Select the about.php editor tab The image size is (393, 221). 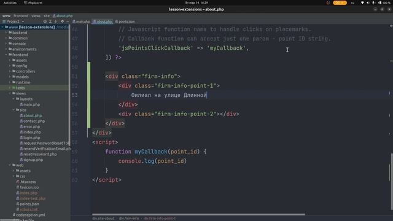(103, 21)
